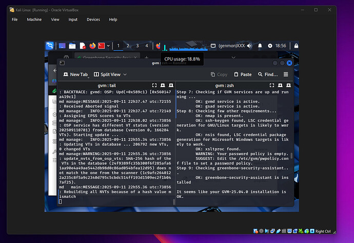
Task: Open a New Tab in Konsole
Action: (75, 74)
